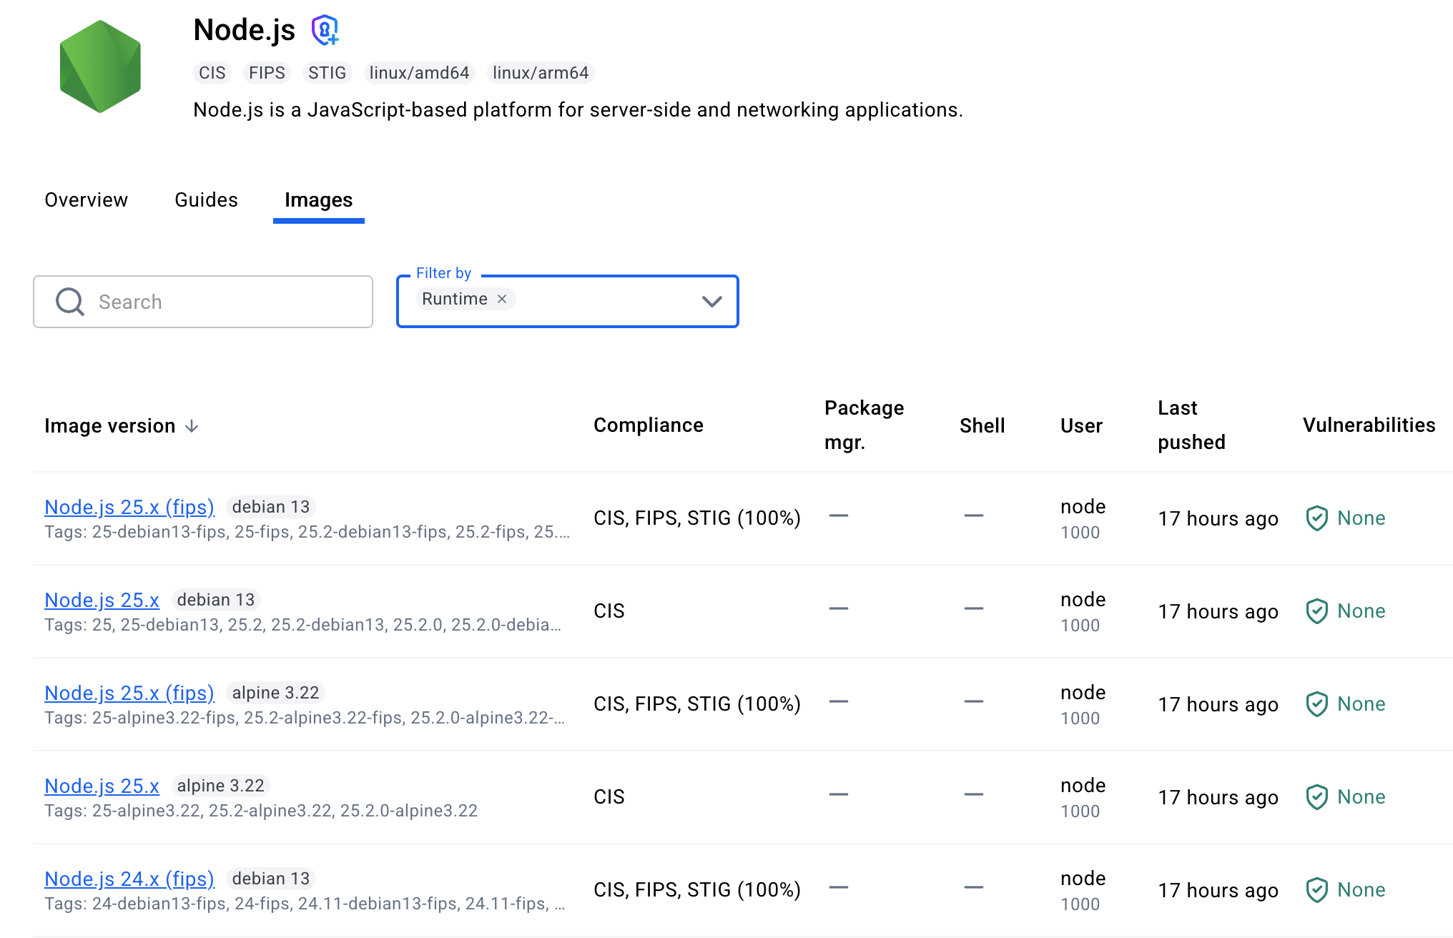
Task: Click shield icon in Node.js 25.x debian 13 row
Action: (x=1316, y=611)
